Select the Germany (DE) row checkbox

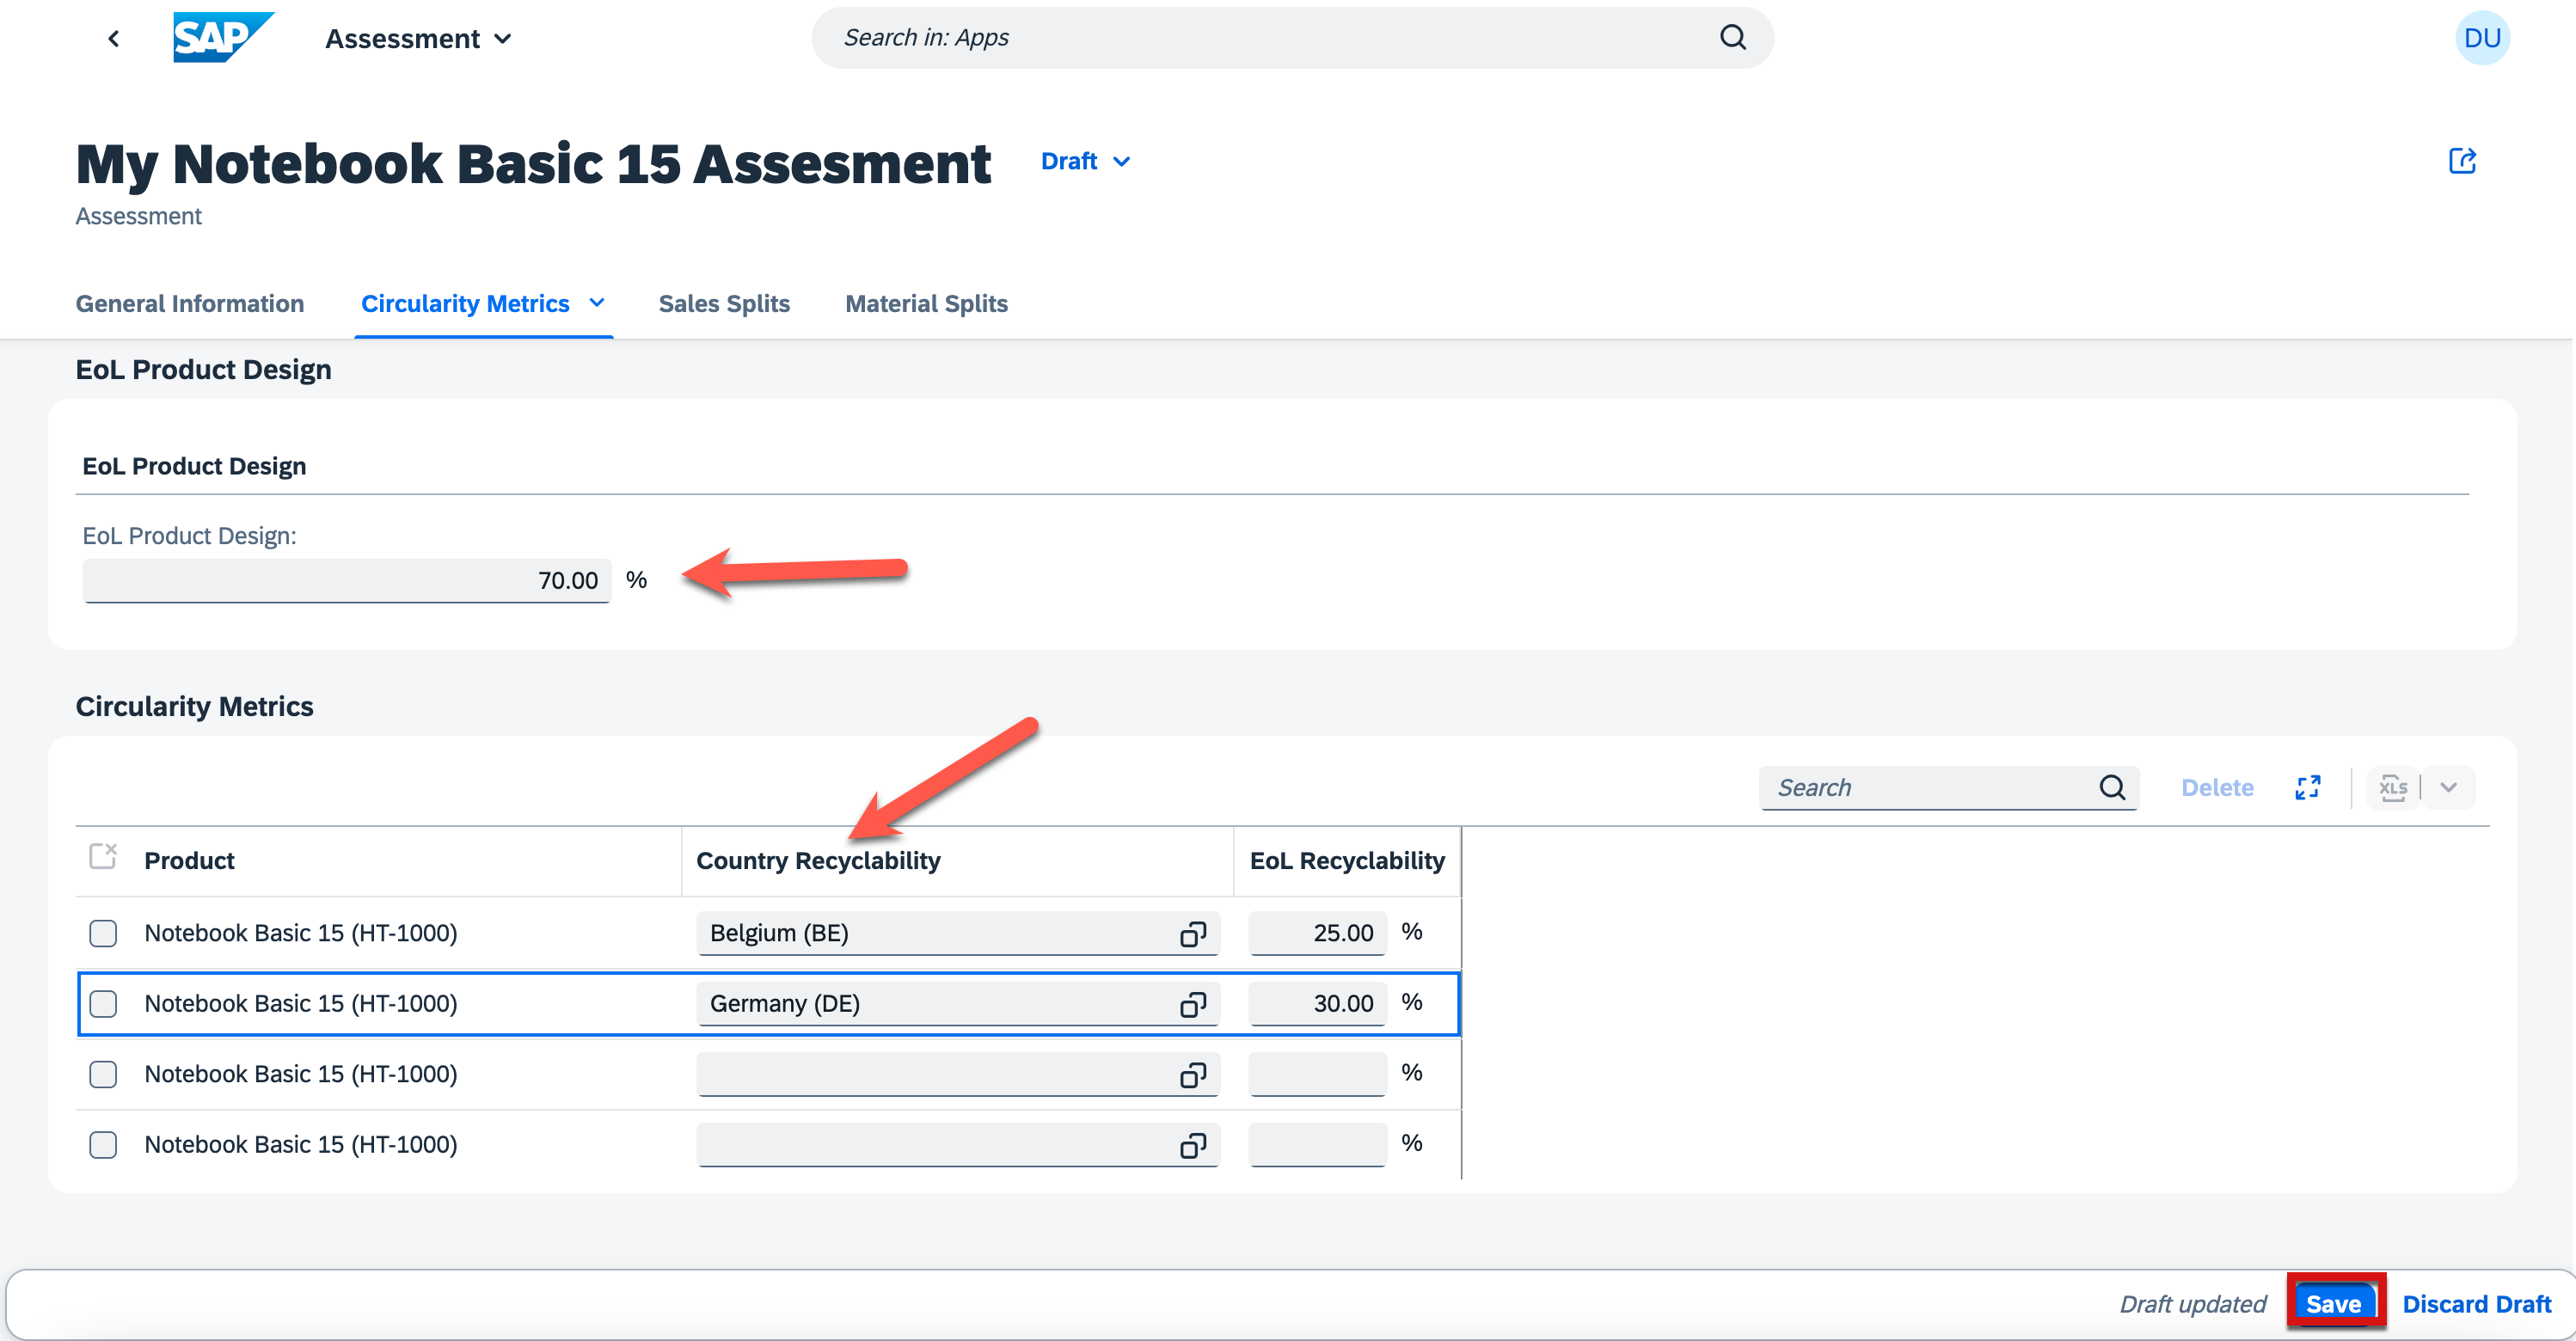tap(103, 1003)
